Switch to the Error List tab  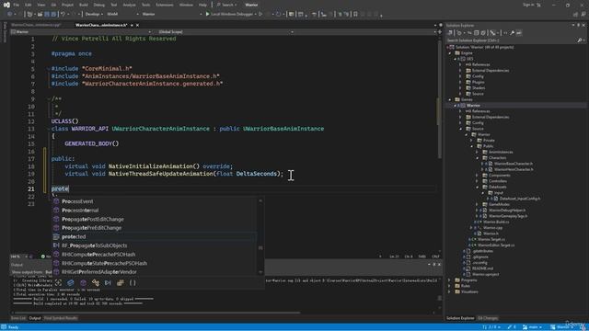click(x=18, y=318)
